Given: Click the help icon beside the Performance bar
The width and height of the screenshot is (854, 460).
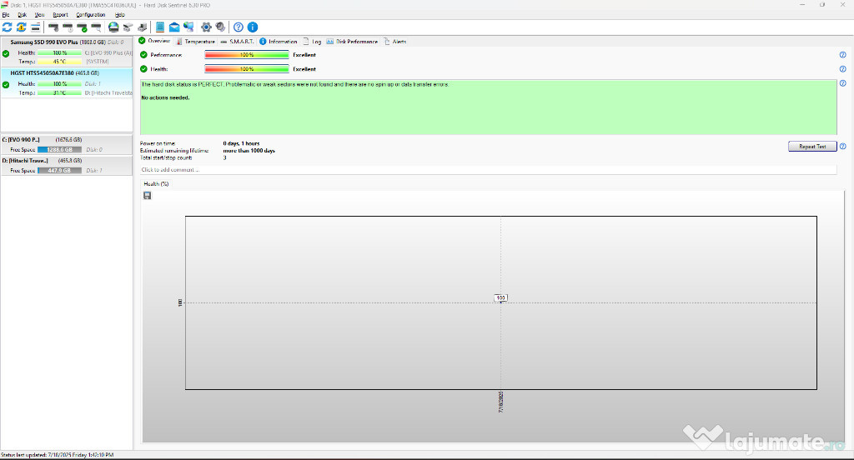Looking at the screenshot, I should (x=842, y=55).
